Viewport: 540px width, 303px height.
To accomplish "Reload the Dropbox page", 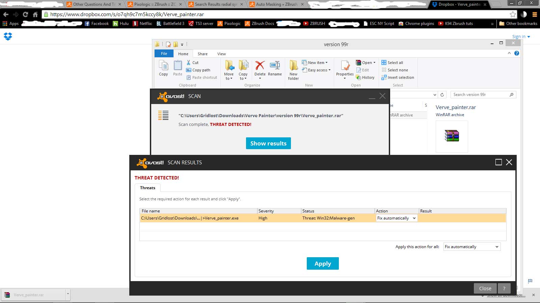I will [25, 14].
